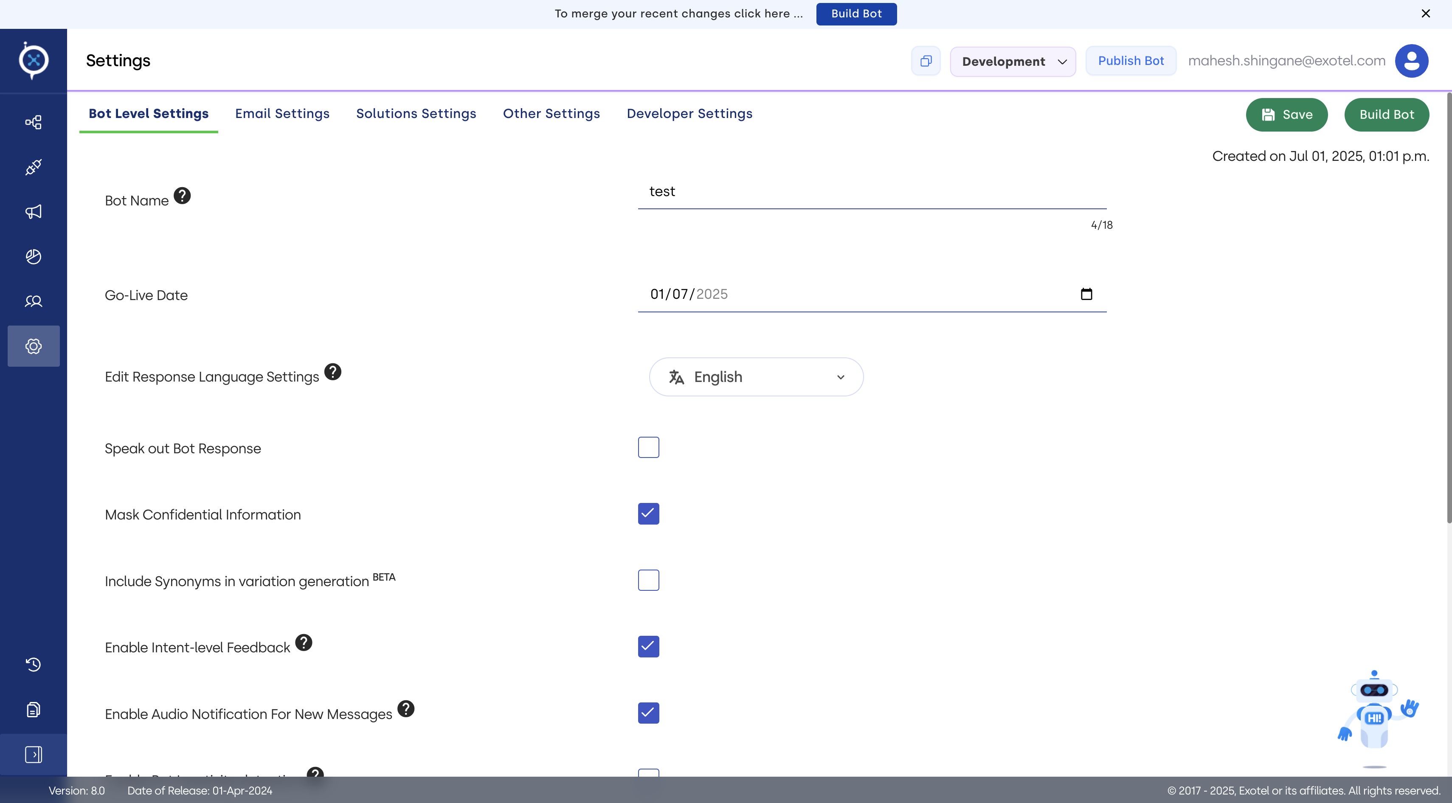
Task: Open the bot flow builder sidebar icon
Action: point(33,122)
